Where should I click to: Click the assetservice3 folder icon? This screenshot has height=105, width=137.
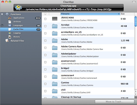coord(55,62)
